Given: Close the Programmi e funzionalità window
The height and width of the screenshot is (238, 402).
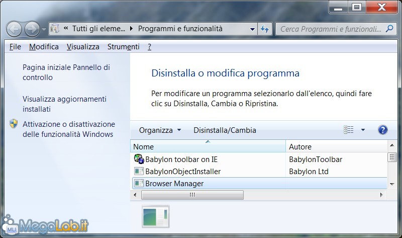Looking at the screenshot, I should [381, 7].
